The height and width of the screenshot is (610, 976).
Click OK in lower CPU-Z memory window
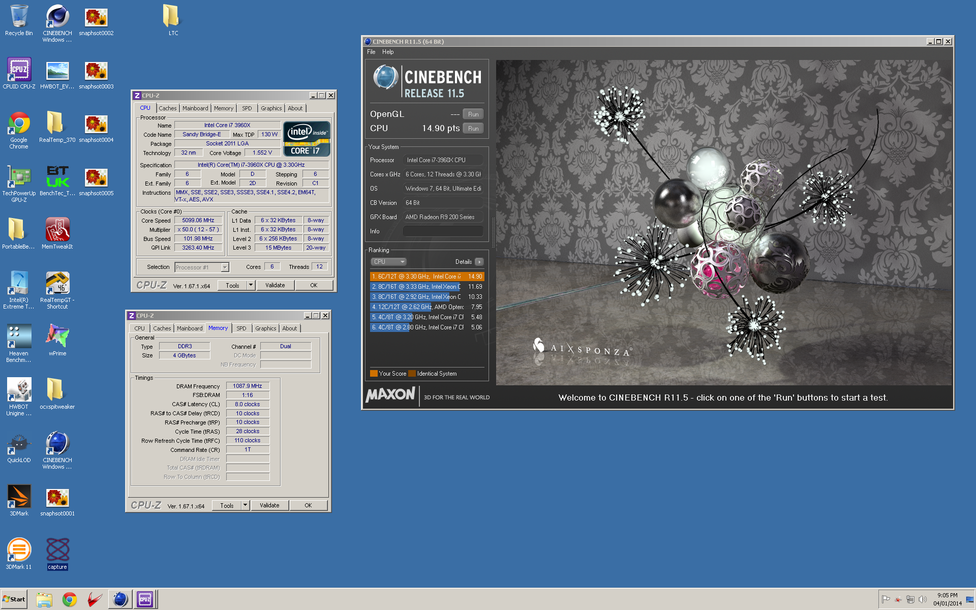308,506
